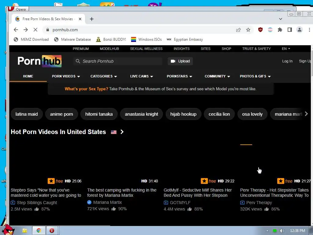Open the Mariana Martix channel link
The image size is (313, 235).
[107, 203]
